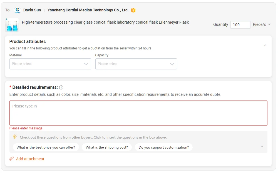Insert "What is the shipping cost?" question
The image size is (278, 173).
[x=107, y=147]
